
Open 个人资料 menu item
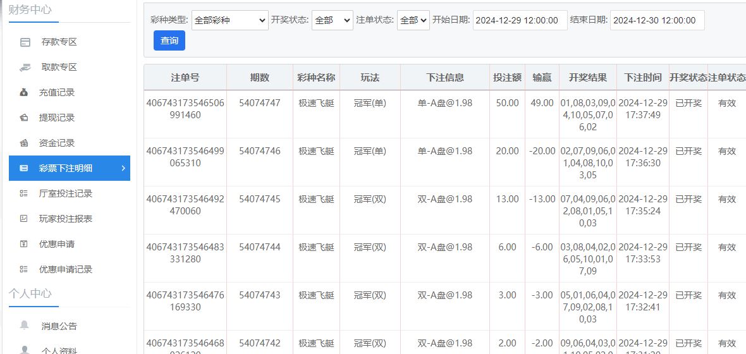click(x=59, y=350)
